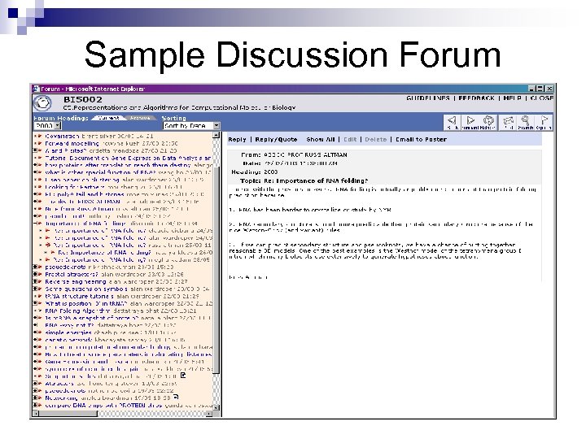The image size is (586, 439).
Task: Switch to the Current headings tab
Action: coord(109,118)
